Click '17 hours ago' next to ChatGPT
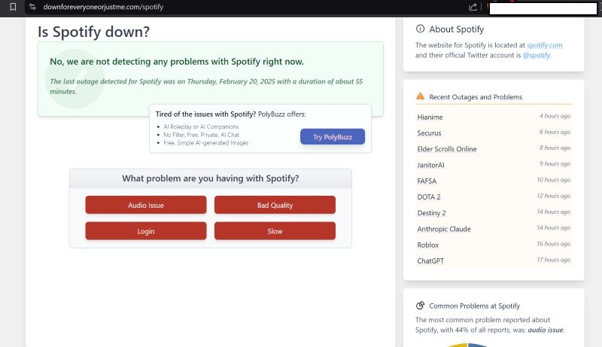 coord(554,260)
